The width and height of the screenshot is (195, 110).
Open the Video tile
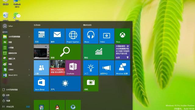(x=107, y=36)
